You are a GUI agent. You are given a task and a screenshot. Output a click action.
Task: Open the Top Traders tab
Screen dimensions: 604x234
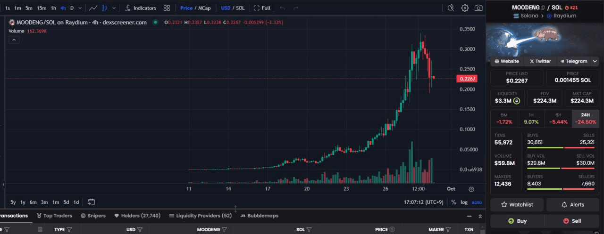[54, 216]
